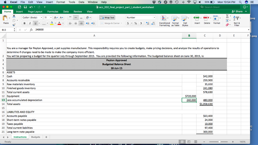Toggle the Wrap Text button
Viewport: 258px width, 145px height.
click(x=107, y=18)
